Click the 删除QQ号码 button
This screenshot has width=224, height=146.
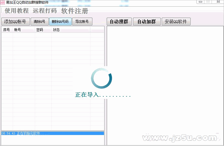[60, 21]
